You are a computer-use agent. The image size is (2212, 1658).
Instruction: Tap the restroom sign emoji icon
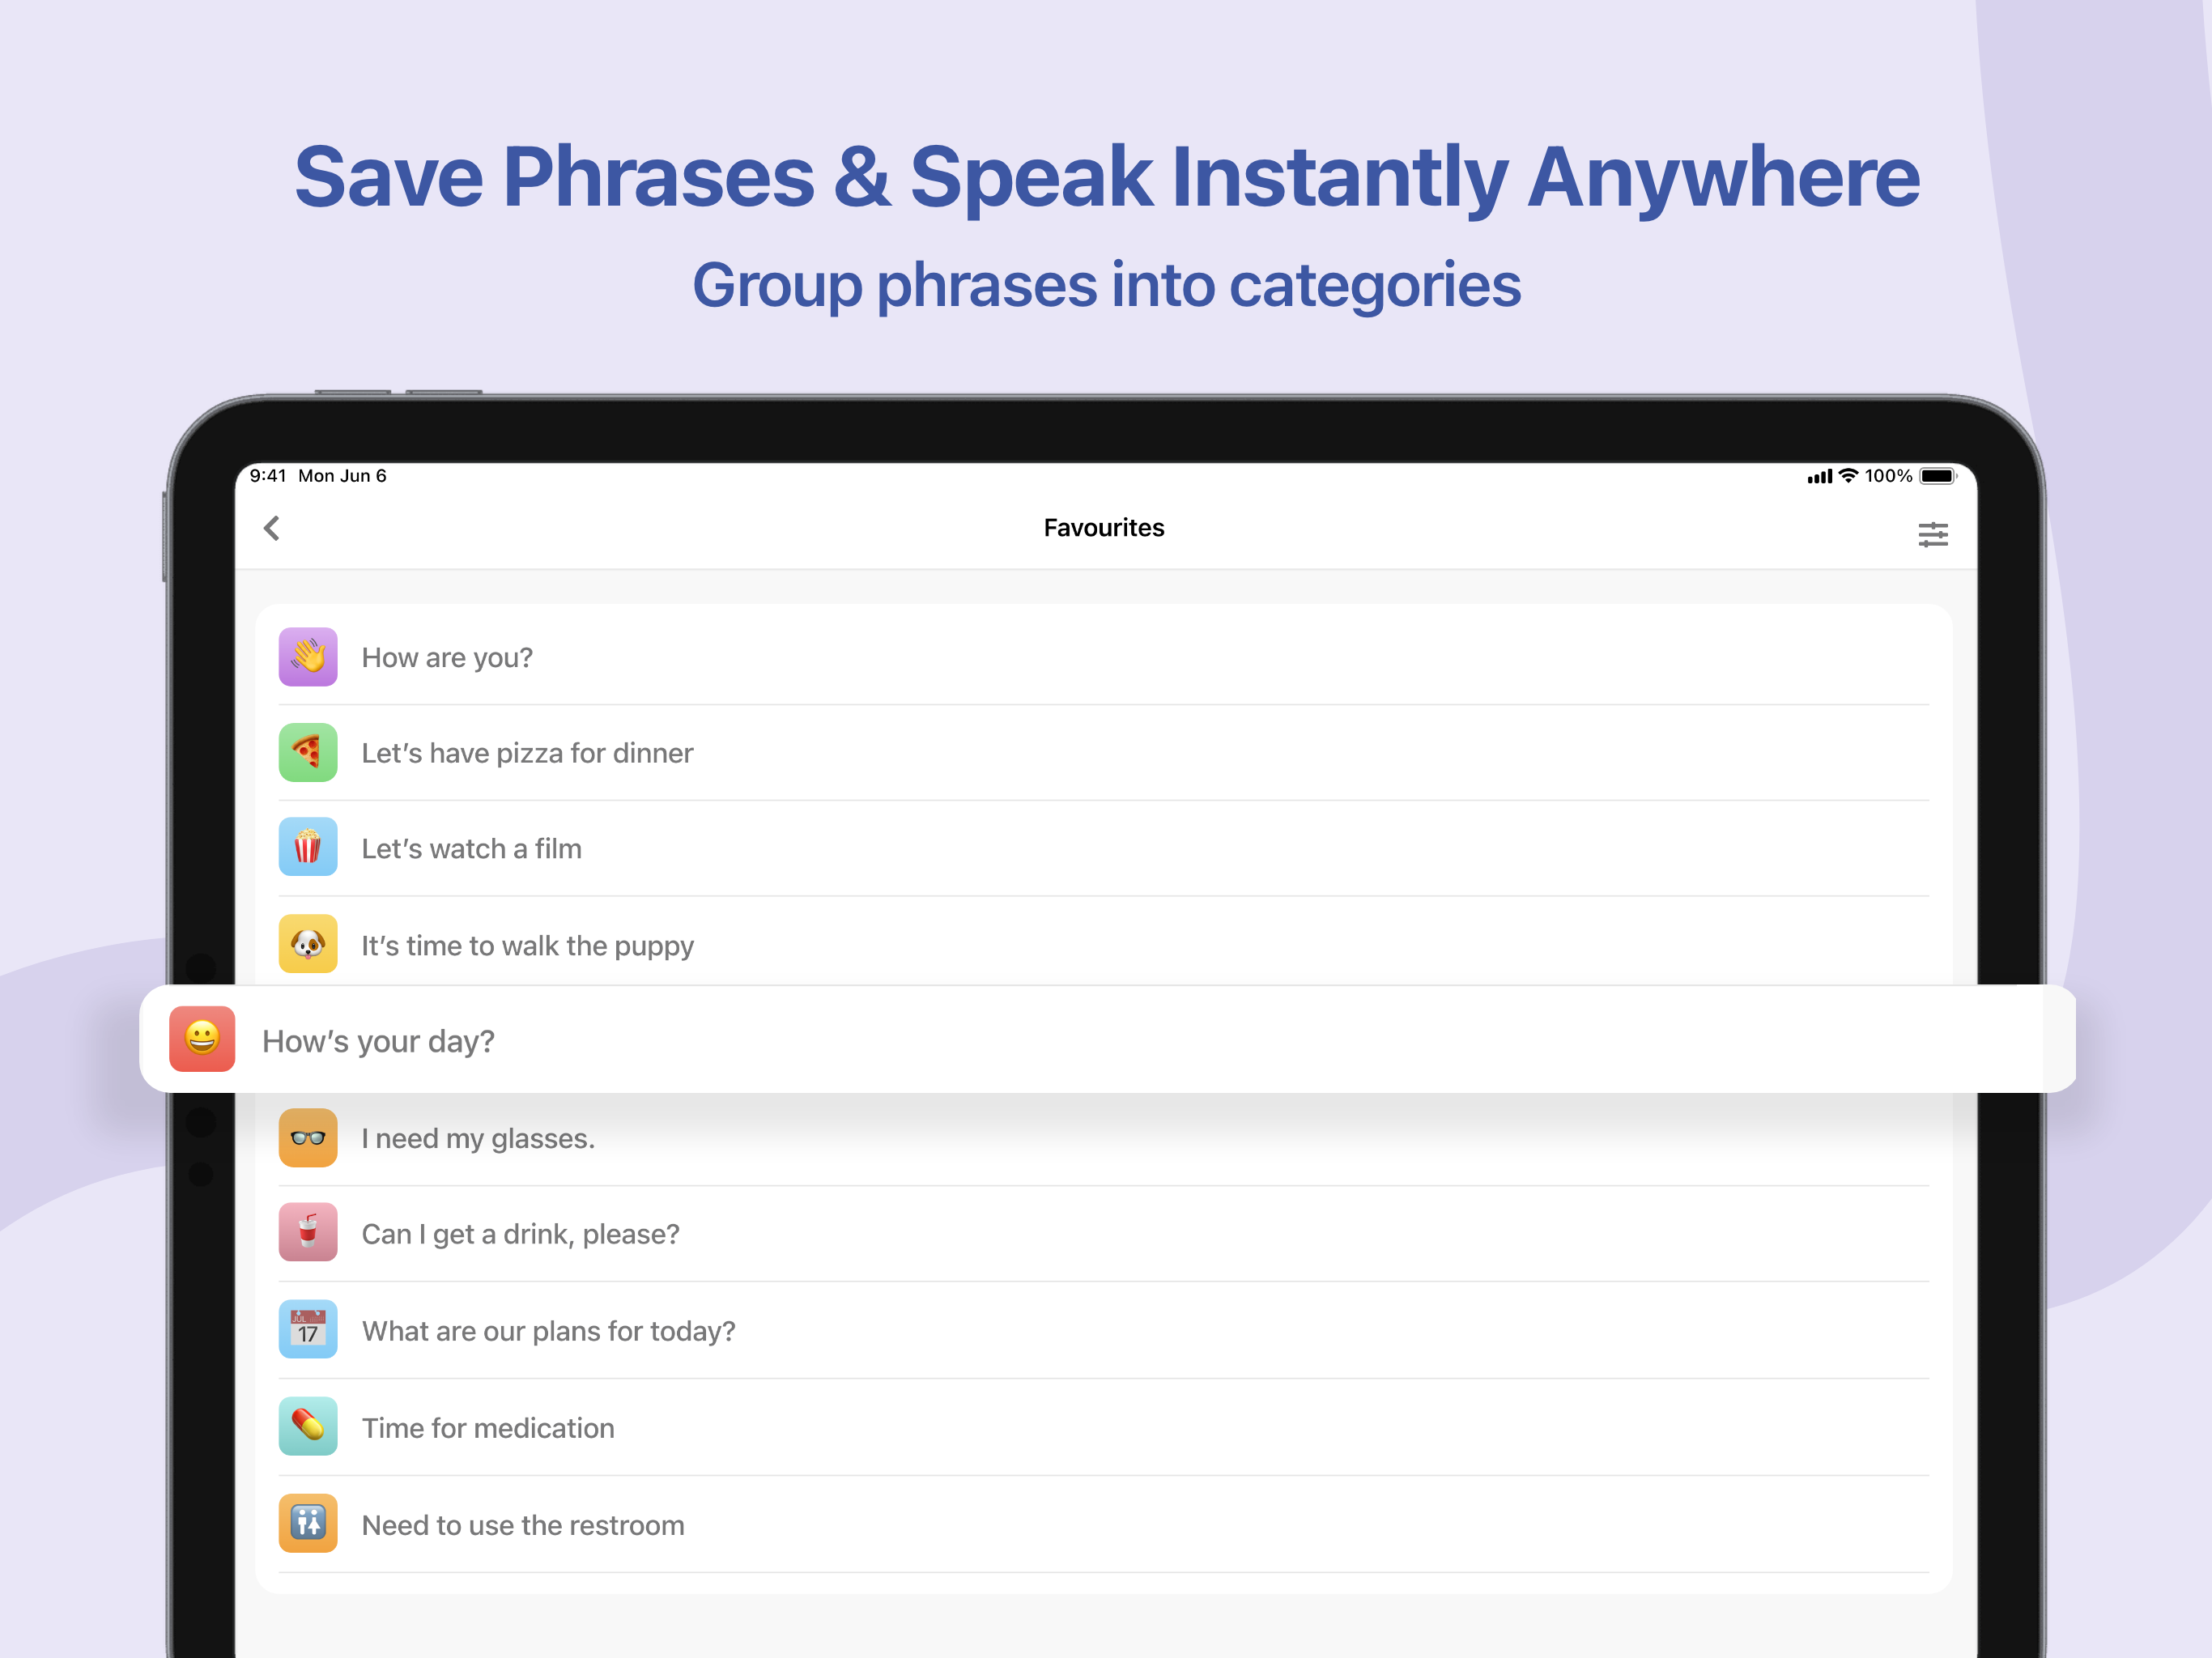(x=308, y=1523)
